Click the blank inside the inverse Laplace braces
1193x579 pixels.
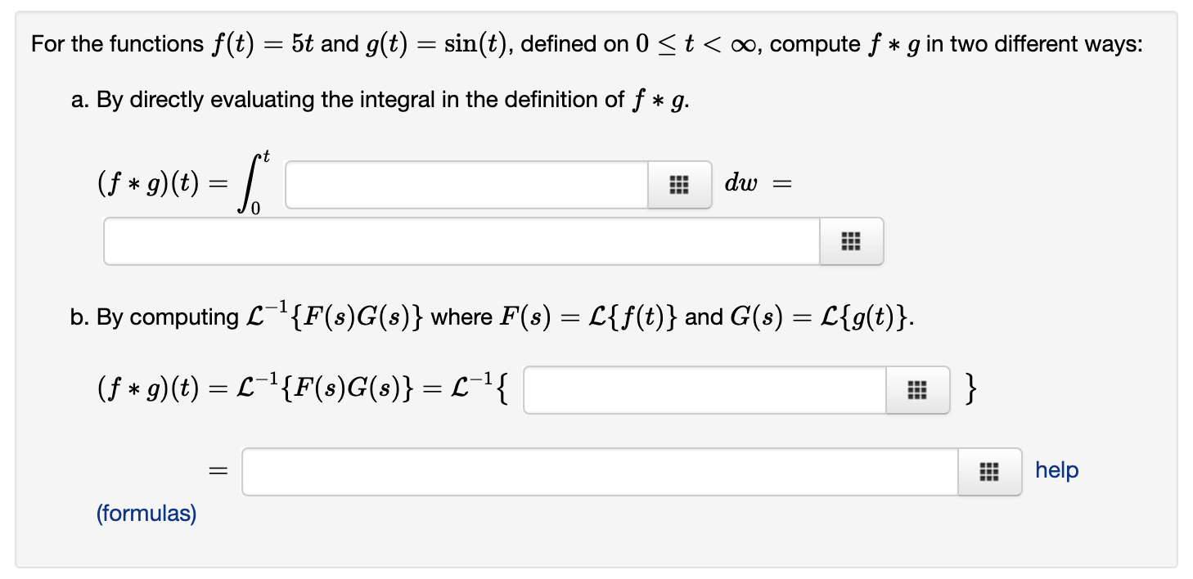pyautogui.click(x=704, y=390)
